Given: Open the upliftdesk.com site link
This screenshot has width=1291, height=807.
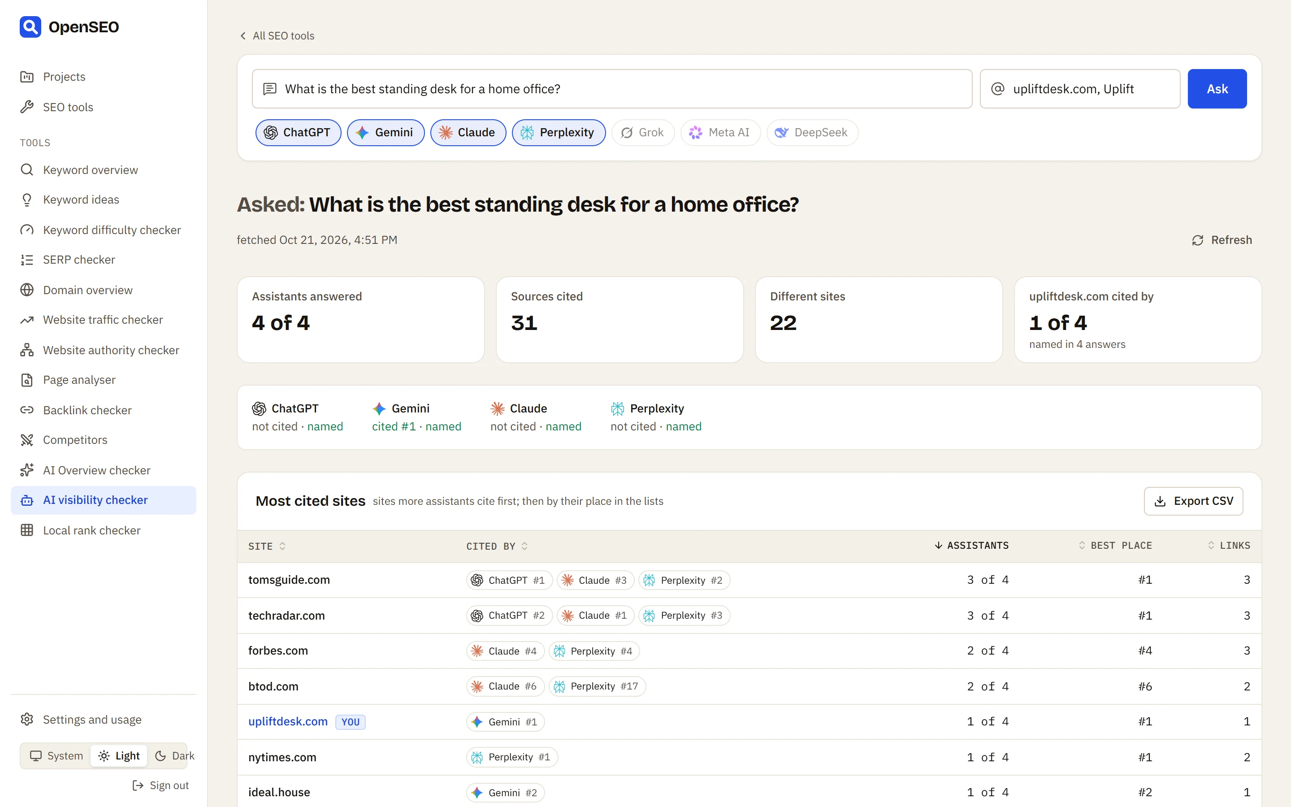Looking at the screenshot, I should tap(287, 722).
